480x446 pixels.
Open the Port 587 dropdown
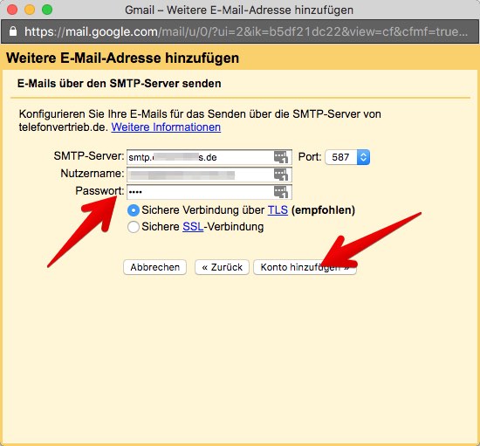click(347, 157)
